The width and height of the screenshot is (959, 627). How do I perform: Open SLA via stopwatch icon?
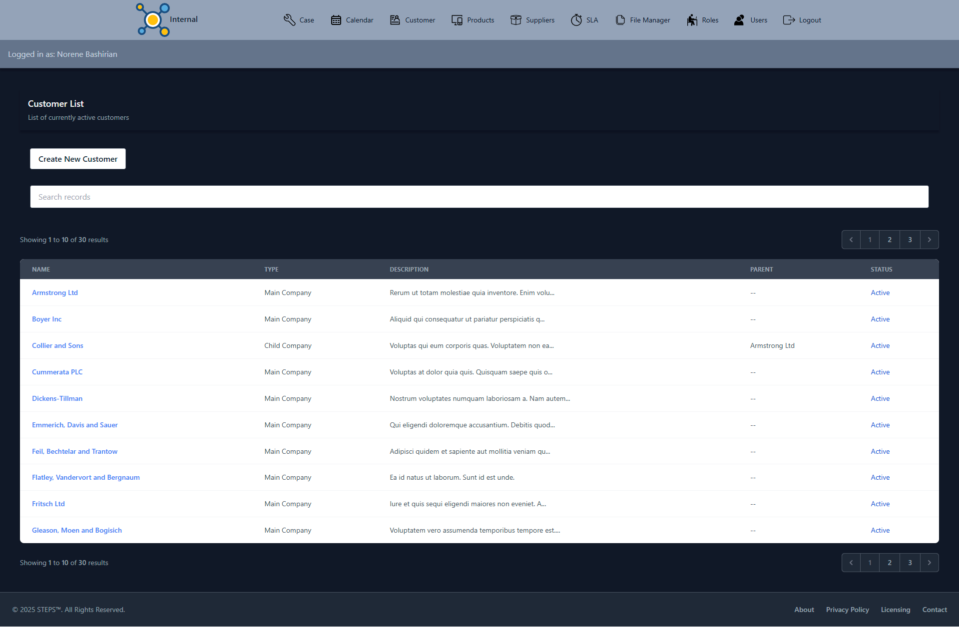pyautogui.click(x=576, y=20)
